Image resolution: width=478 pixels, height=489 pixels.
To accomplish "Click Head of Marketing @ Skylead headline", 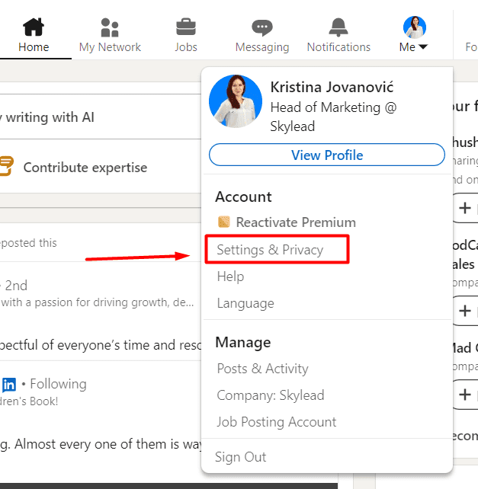I will 333,117.
